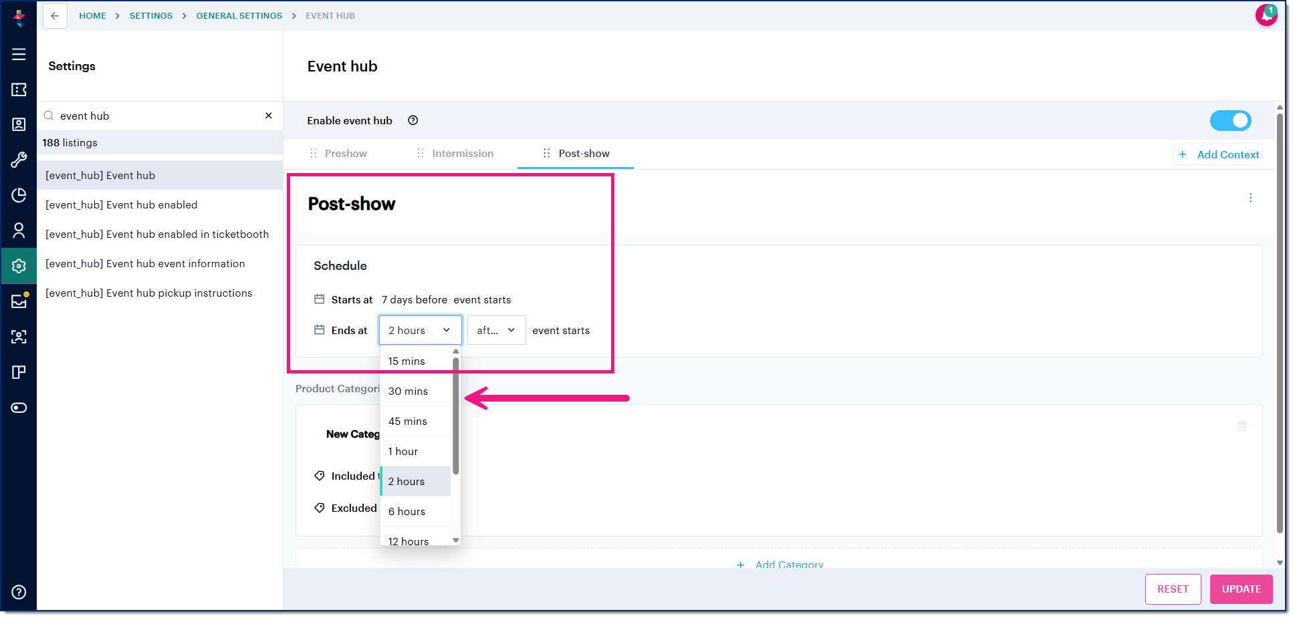
Task: Click the dropdown list scrollbar thumb
Action: 456,416
